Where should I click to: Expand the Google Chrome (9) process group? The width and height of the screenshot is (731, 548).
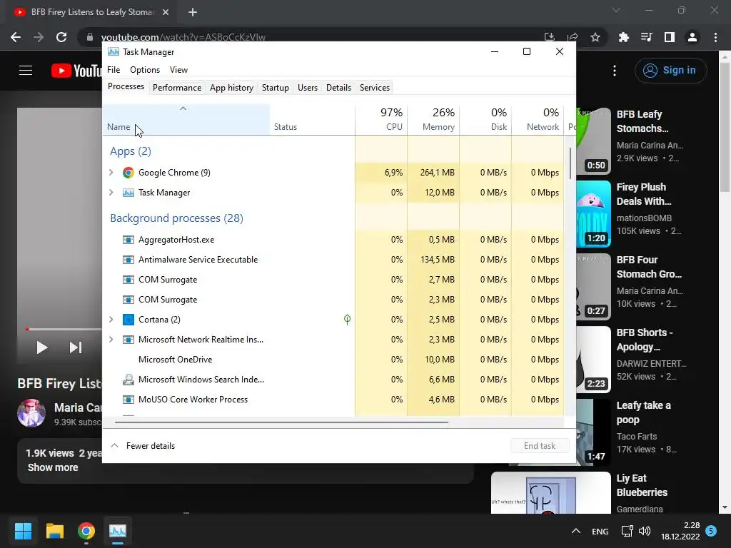[111, 173]
